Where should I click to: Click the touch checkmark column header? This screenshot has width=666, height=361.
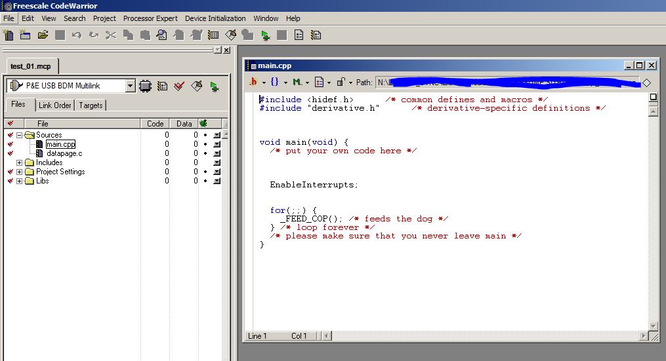[10, 123]
